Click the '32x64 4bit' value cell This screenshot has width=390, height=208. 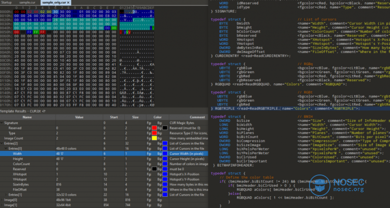(64, 205)
